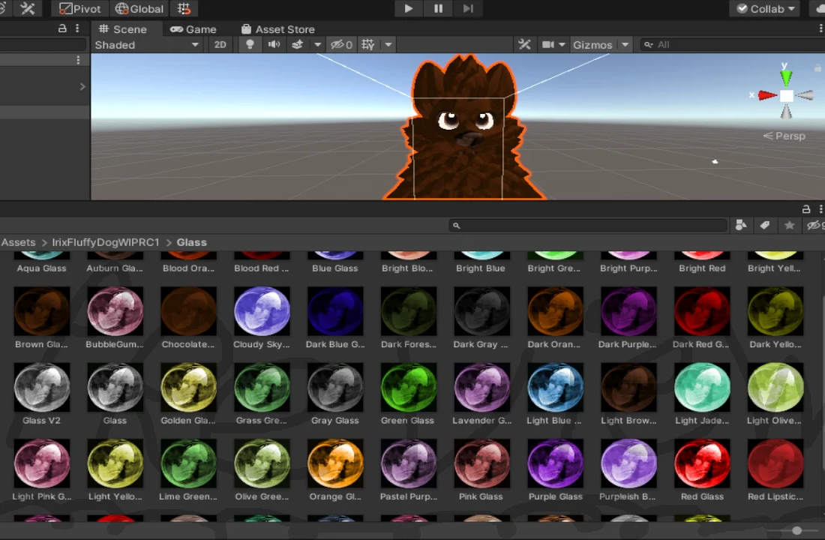This screenshot has height=540, width=825.
Task: Select Glass V2 material
Action: [41, 387]
